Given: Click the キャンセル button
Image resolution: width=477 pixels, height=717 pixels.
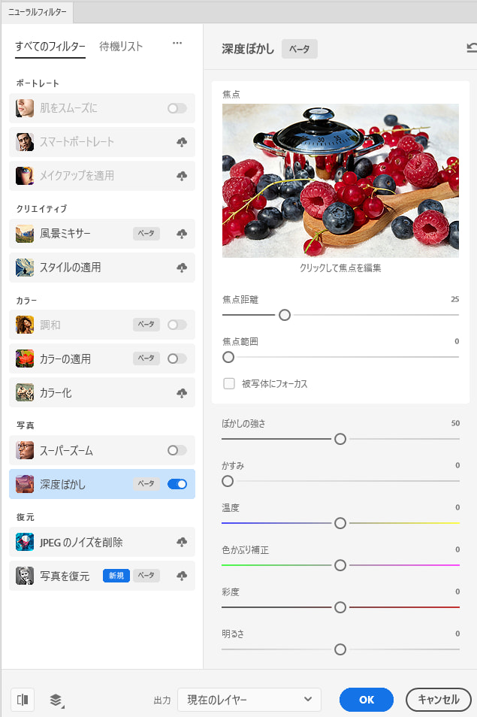Looking at the screenshot, I should coord(439,700).
